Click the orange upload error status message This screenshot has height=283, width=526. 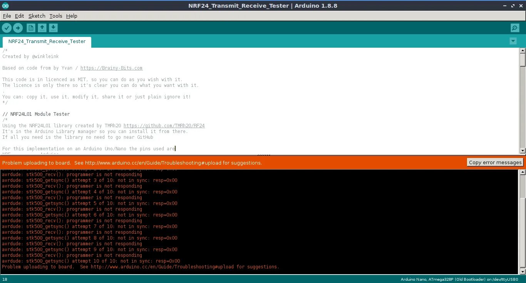132,163
